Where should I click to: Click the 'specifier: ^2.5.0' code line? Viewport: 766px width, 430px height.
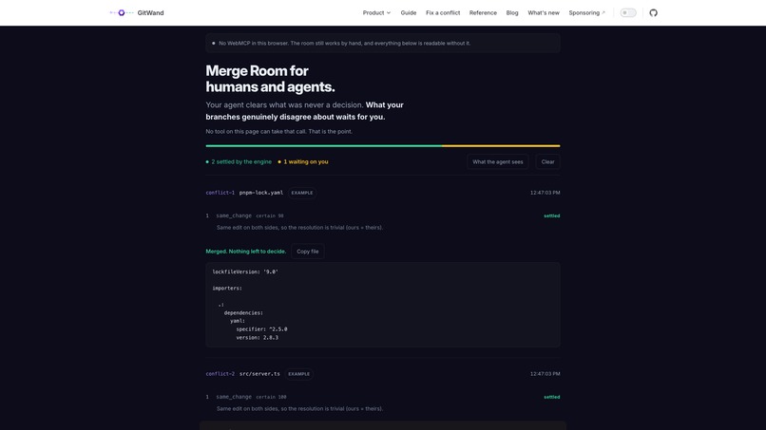(261, 329)
